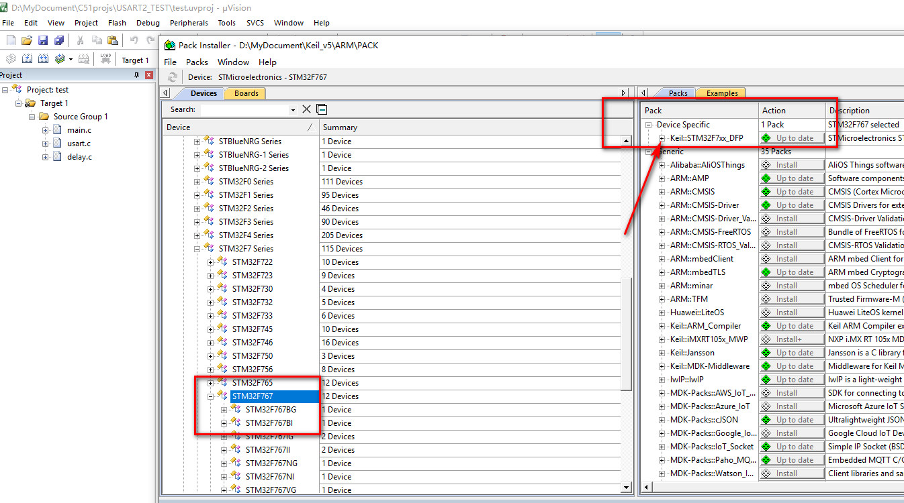Click the collapse-all icon beside search
The height and width of the screenshot is (503, 904).
click(322, 109)
